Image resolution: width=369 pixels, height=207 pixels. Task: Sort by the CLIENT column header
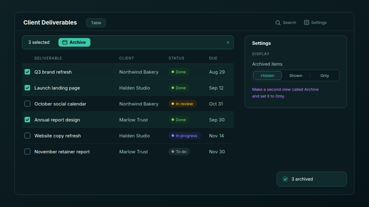click(127, 58)
